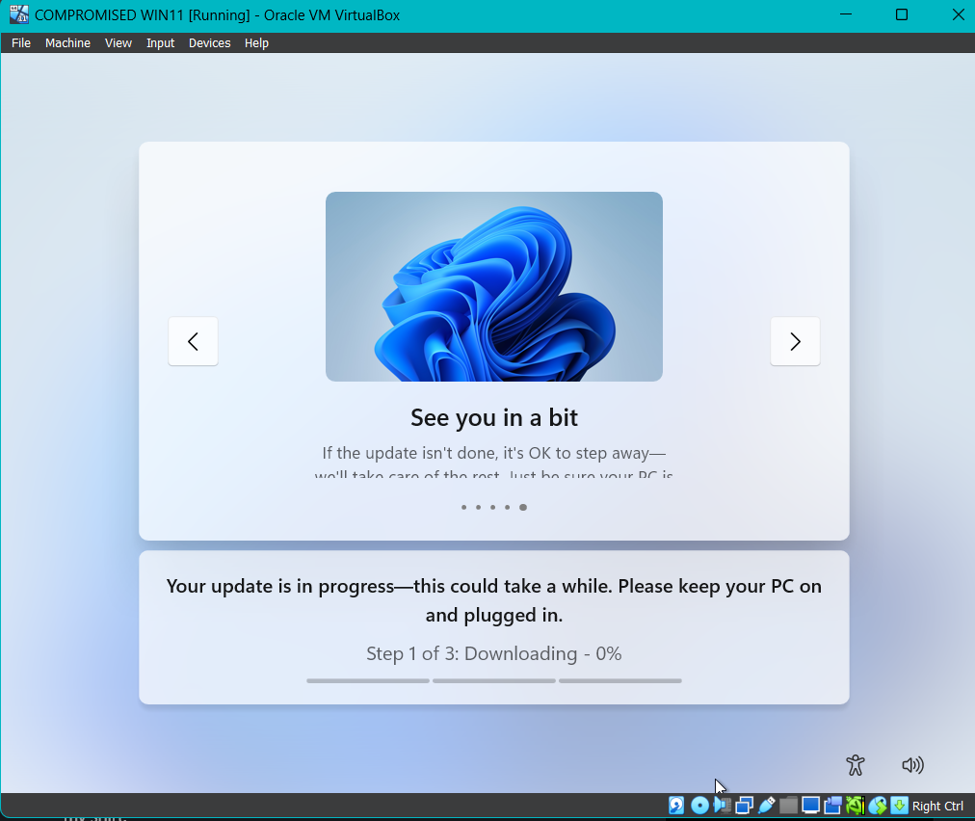Open the USB devices status icon
975x821 pixels.
(x=767, y=806)
